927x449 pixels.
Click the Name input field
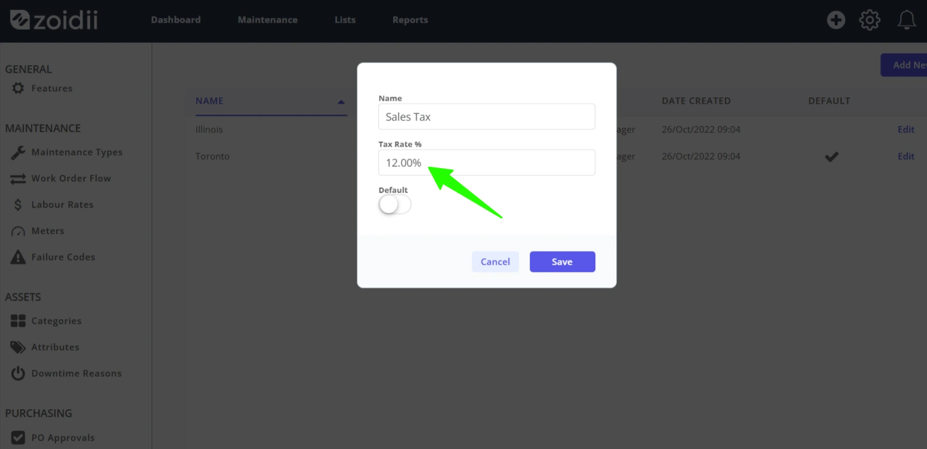pyautogui.click(x=487, y=116)
